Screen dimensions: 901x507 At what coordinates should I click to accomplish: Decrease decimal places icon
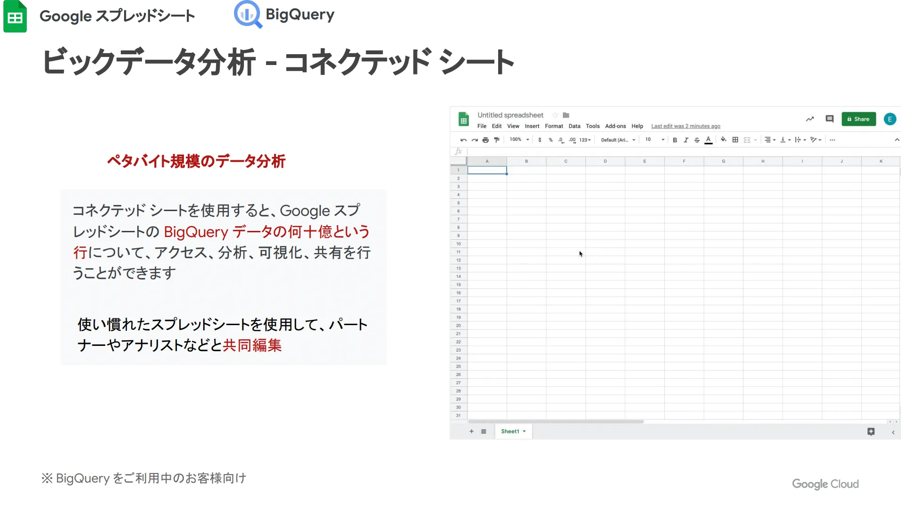pos(561,140)
